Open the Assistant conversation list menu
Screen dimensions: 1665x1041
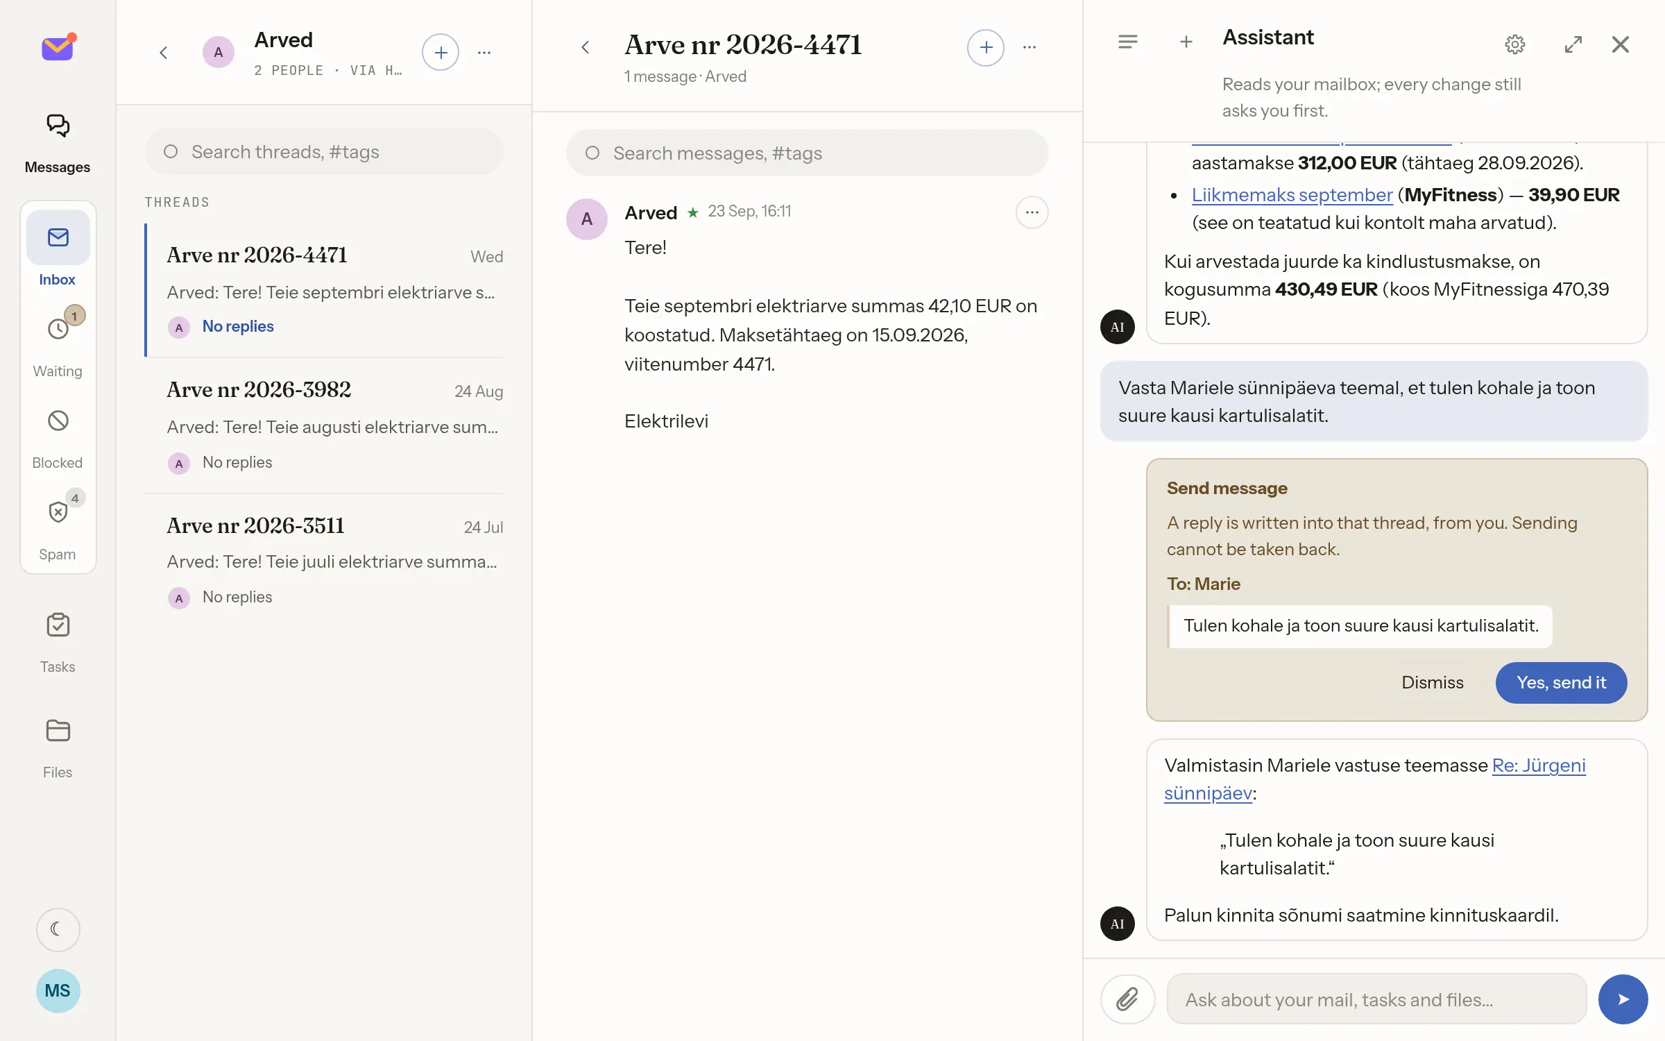(1127, 42)
